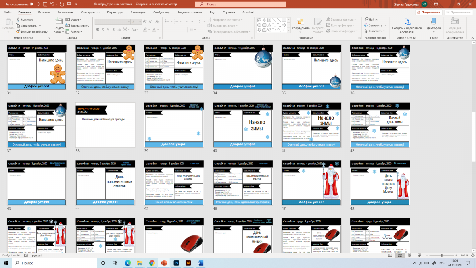This screenshot has width=476, height=268.
Task: Open the Вставка ribbon tab
Action: click(44, 12)
